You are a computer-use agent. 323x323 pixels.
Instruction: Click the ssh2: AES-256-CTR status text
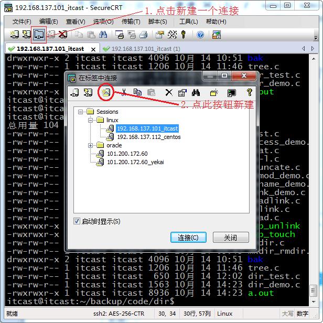119,314
